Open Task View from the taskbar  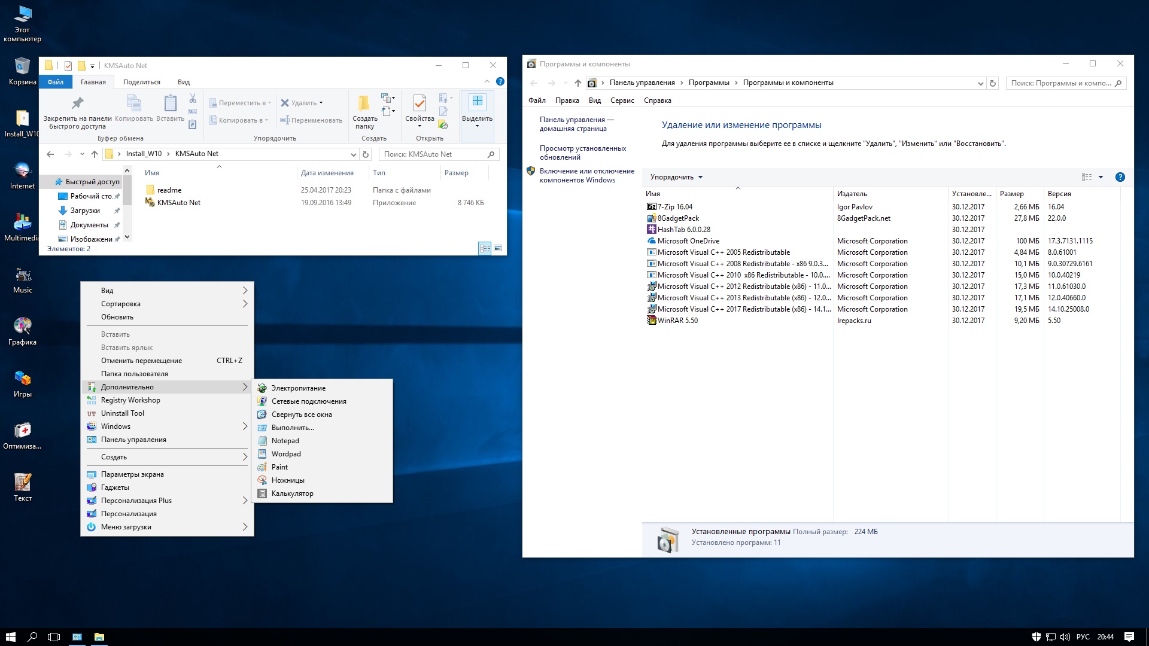pyautogui.click(x=54, y=637)
